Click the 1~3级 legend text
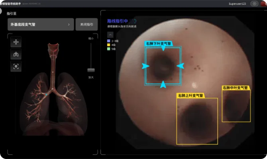This screenshot has height=159, width=267. tap(115, 41)
